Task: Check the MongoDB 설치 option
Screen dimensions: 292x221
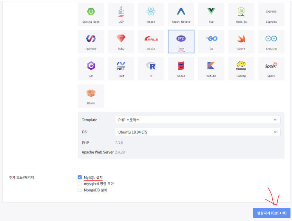Action: pyautogui.click(x=80, y=190)
